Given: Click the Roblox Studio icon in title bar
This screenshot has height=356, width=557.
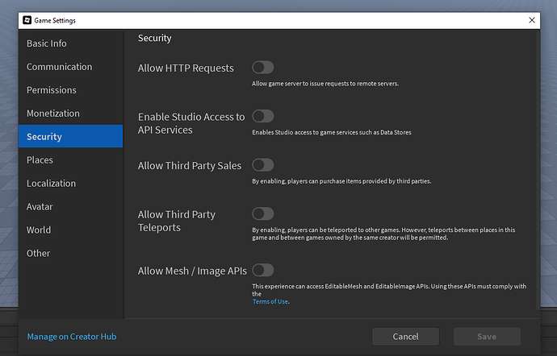Looking at the screenshot, I should tap(27, 19).
